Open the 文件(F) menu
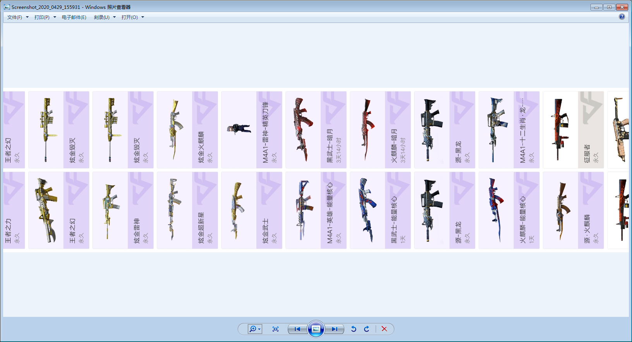Viewport: 632px width, 342px height. coord(18,17)
